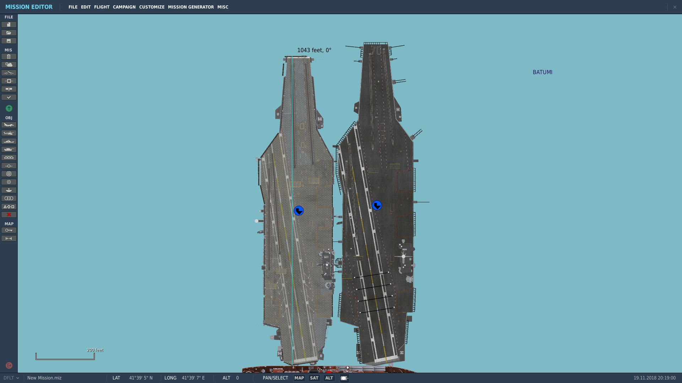Switch to MAP view mode

(299, 378)
